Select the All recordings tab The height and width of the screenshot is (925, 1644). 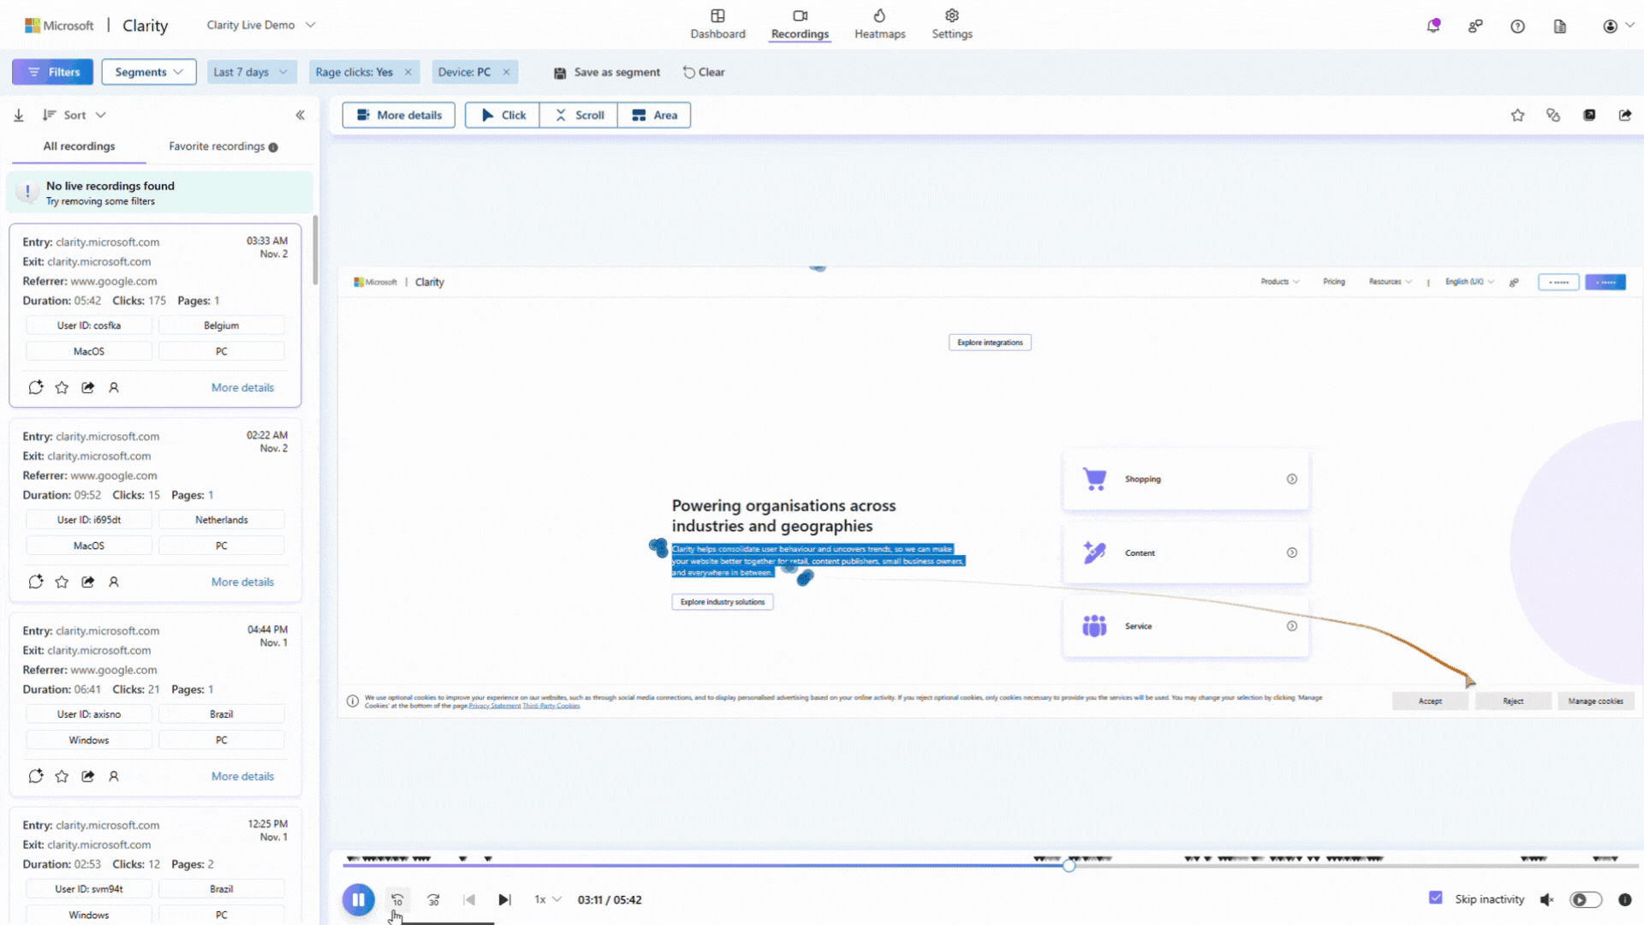coord(79,146)
